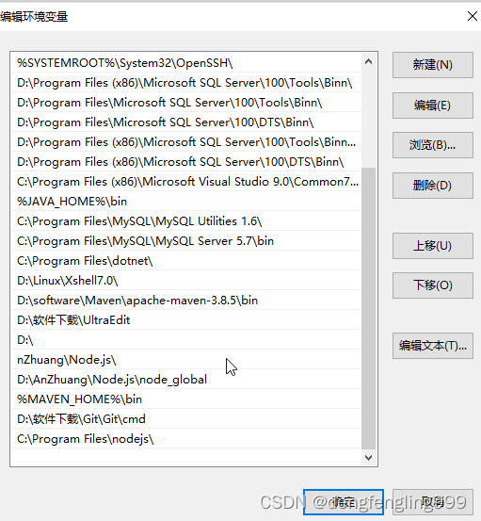This screenshot has height=521, width=481.
Task: Click the 新建(N) button
Action: 433,65
